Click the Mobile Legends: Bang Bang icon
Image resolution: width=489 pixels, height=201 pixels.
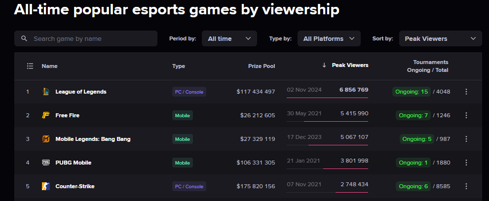[46, 139]
